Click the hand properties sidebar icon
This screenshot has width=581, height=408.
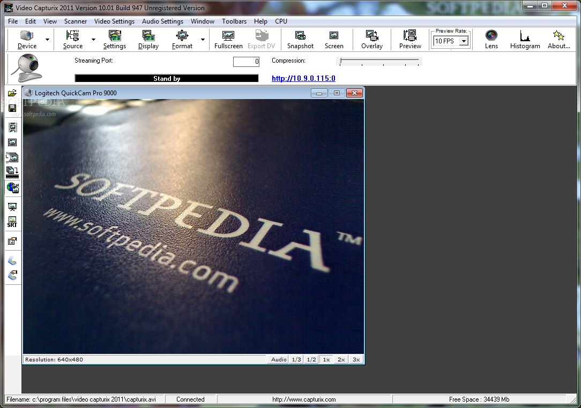(x=12, y=241)
